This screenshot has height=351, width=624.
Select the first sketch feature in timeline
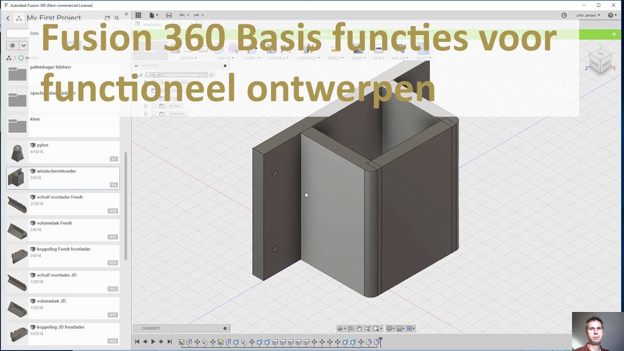pyautogui.click(x=182, y=342)
